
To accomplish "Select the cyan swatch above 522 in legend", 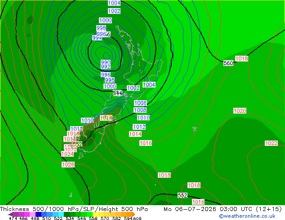I will [61, 214].
